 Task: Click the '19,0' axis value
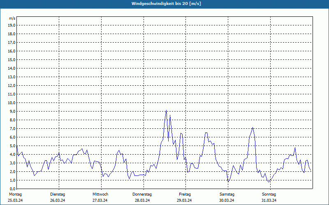pos(12,25)
